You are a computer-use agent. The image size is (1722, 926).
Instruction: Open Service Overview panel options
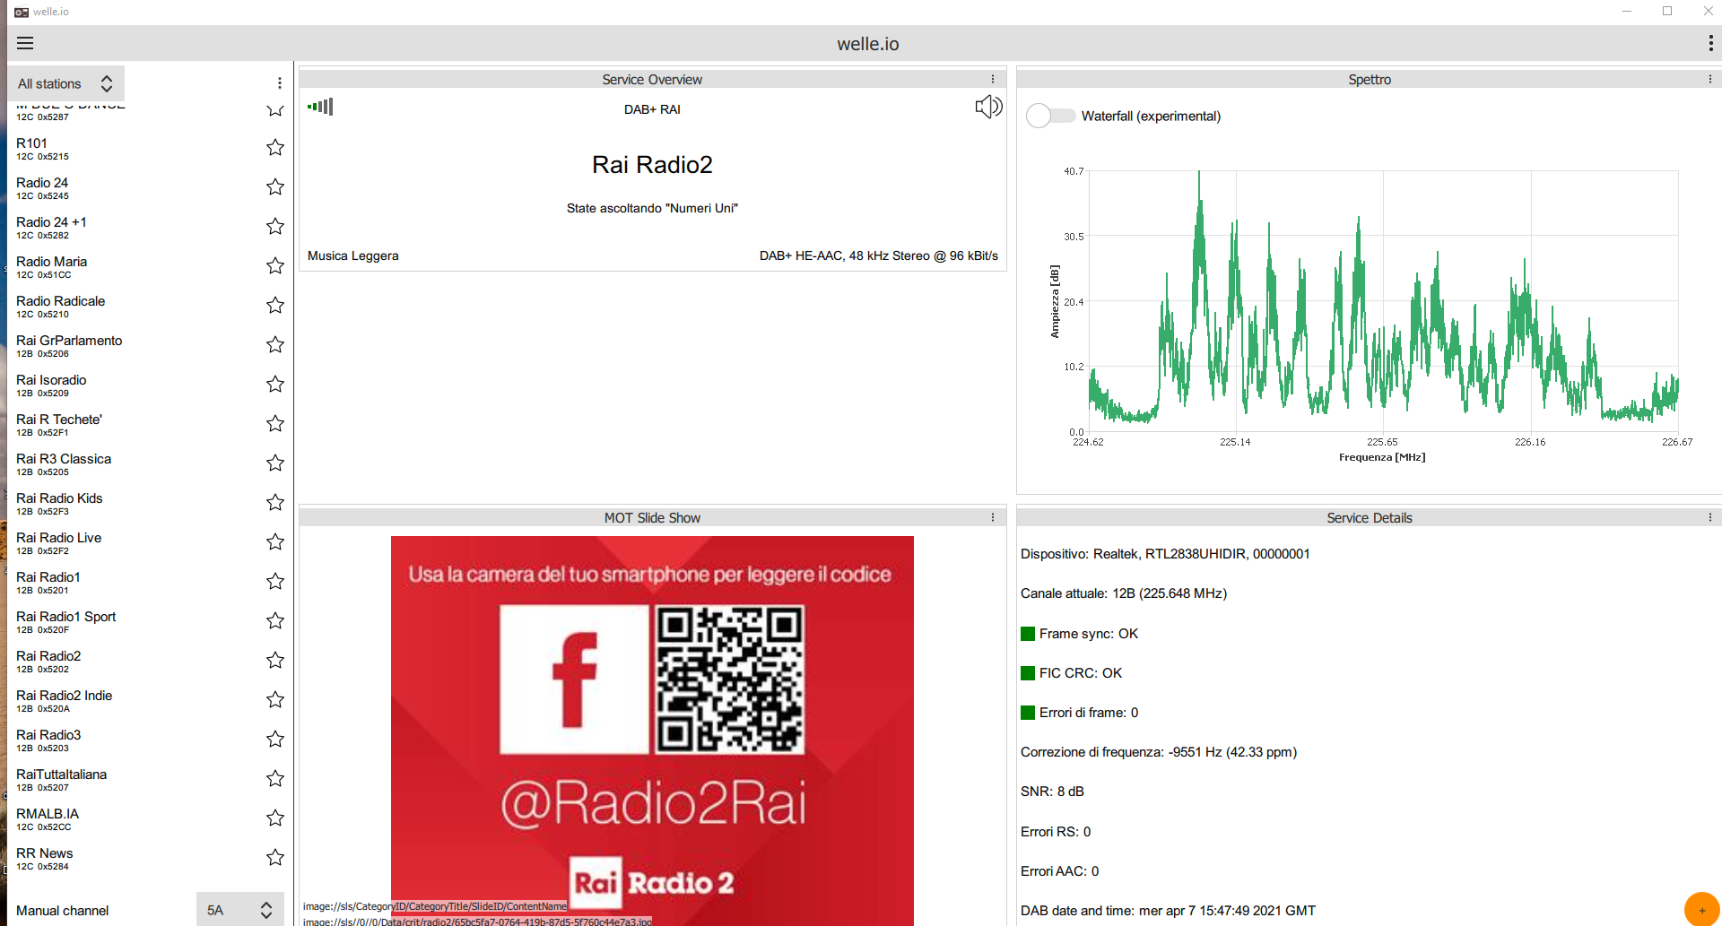(x=993, y=79)
